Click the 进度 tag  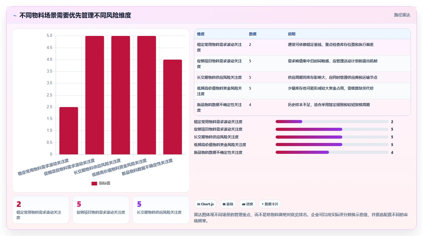pos(247,204)
